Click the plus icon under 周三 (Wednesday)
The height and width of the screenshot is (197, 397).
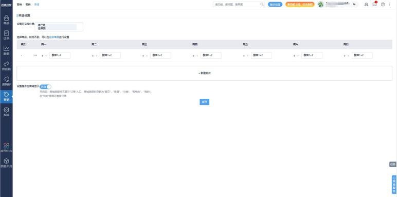[143, 56]
